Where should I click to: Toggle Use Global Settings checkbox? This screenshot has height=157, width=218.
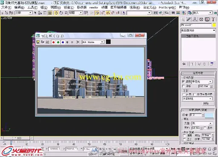click(x=195, y=94)
